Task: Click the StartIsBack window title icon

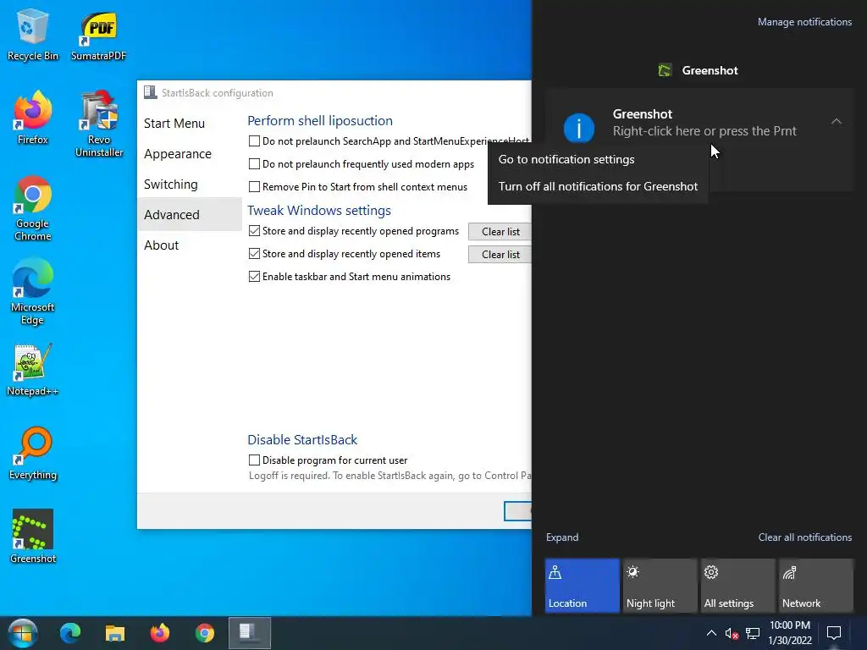Action: point(151,92)
